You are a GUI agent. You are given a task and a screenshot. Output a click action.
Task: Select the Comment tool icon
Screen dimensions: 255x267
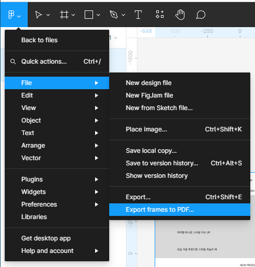pyautogui.click(x=201, y=15)
